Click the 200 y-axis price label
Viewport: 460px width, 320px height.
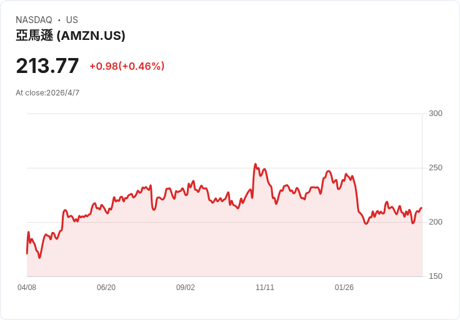(436, 222)
